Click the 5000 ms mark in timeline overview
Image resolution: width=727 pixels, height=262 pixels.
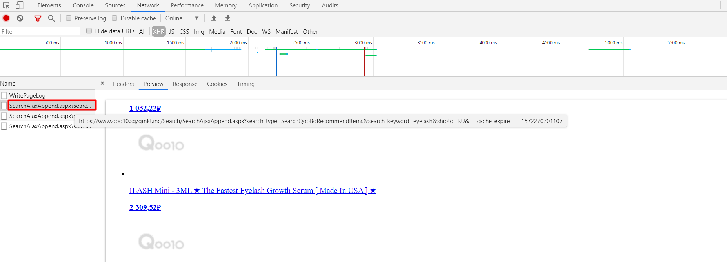[614, 43]
